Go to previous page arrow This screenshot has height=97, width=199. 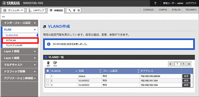coord(170,64)
